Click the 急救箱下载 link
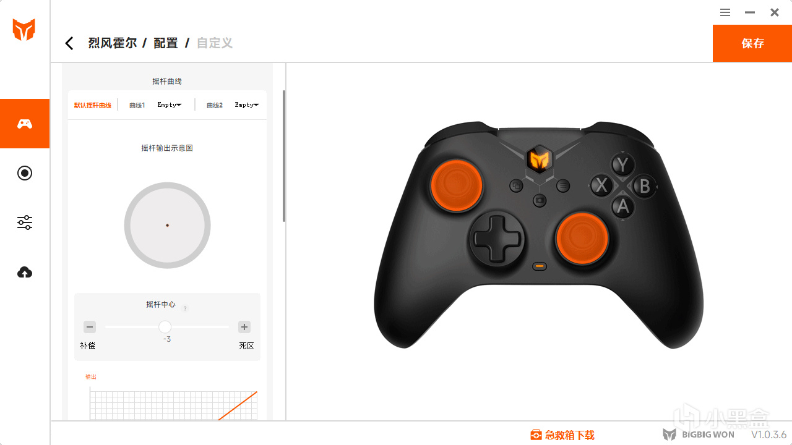Viewport: 792px width, 445px height. point(562,435)
